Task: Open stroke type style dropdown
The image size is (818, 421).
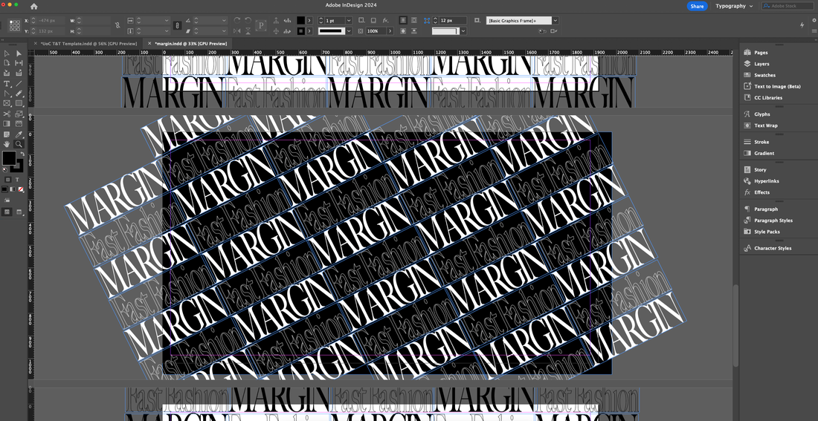Action: click(349, 31)
